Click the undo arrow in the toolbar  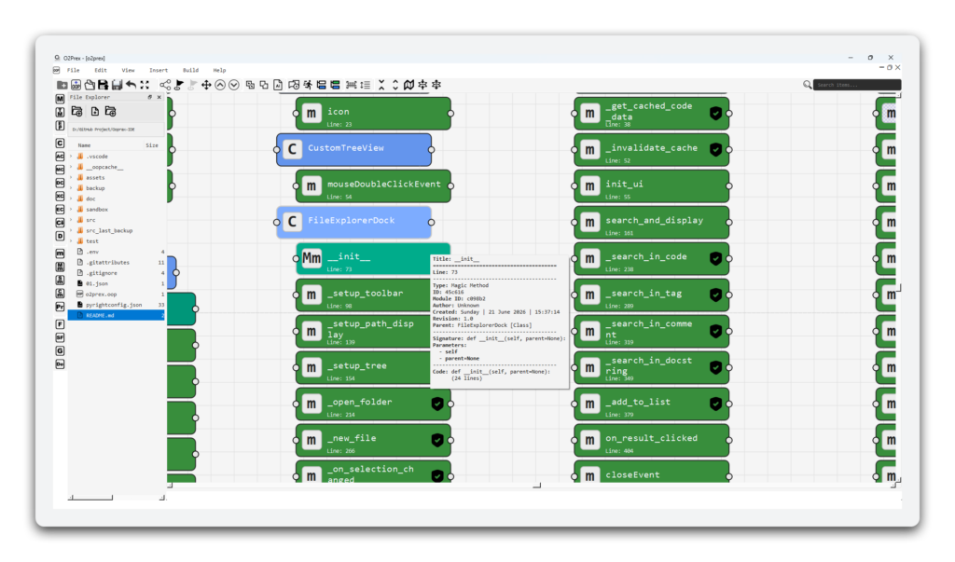(x=131, y=85)
